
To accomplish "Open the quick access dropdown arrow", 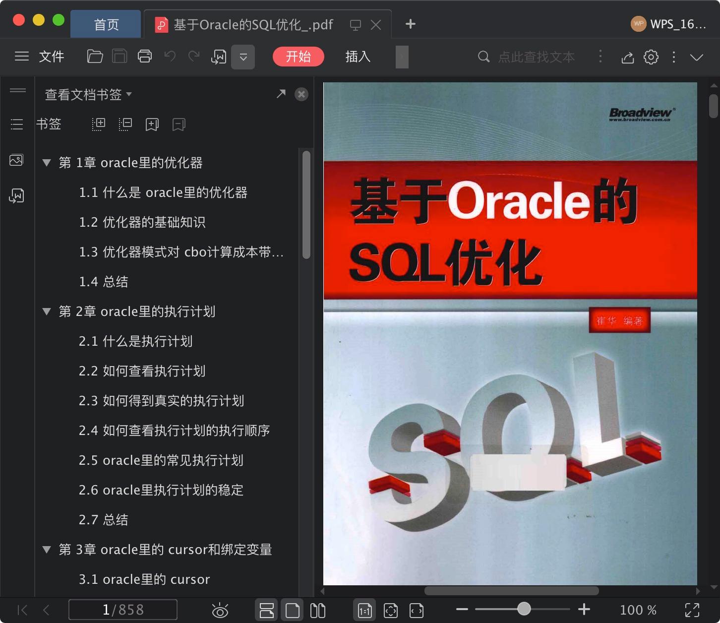I will pyautogui.click(x=243, y=57).
